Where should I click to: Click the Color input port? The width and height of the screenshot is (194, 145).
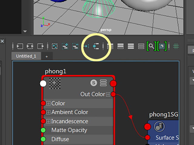pos(43,103)
